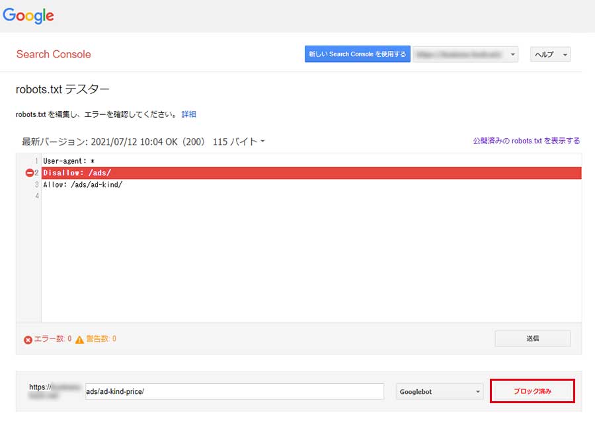Screen dimensions: 595x423
Task: Open the ヘルプ help dropdown menu
Action: coord(550,54)
